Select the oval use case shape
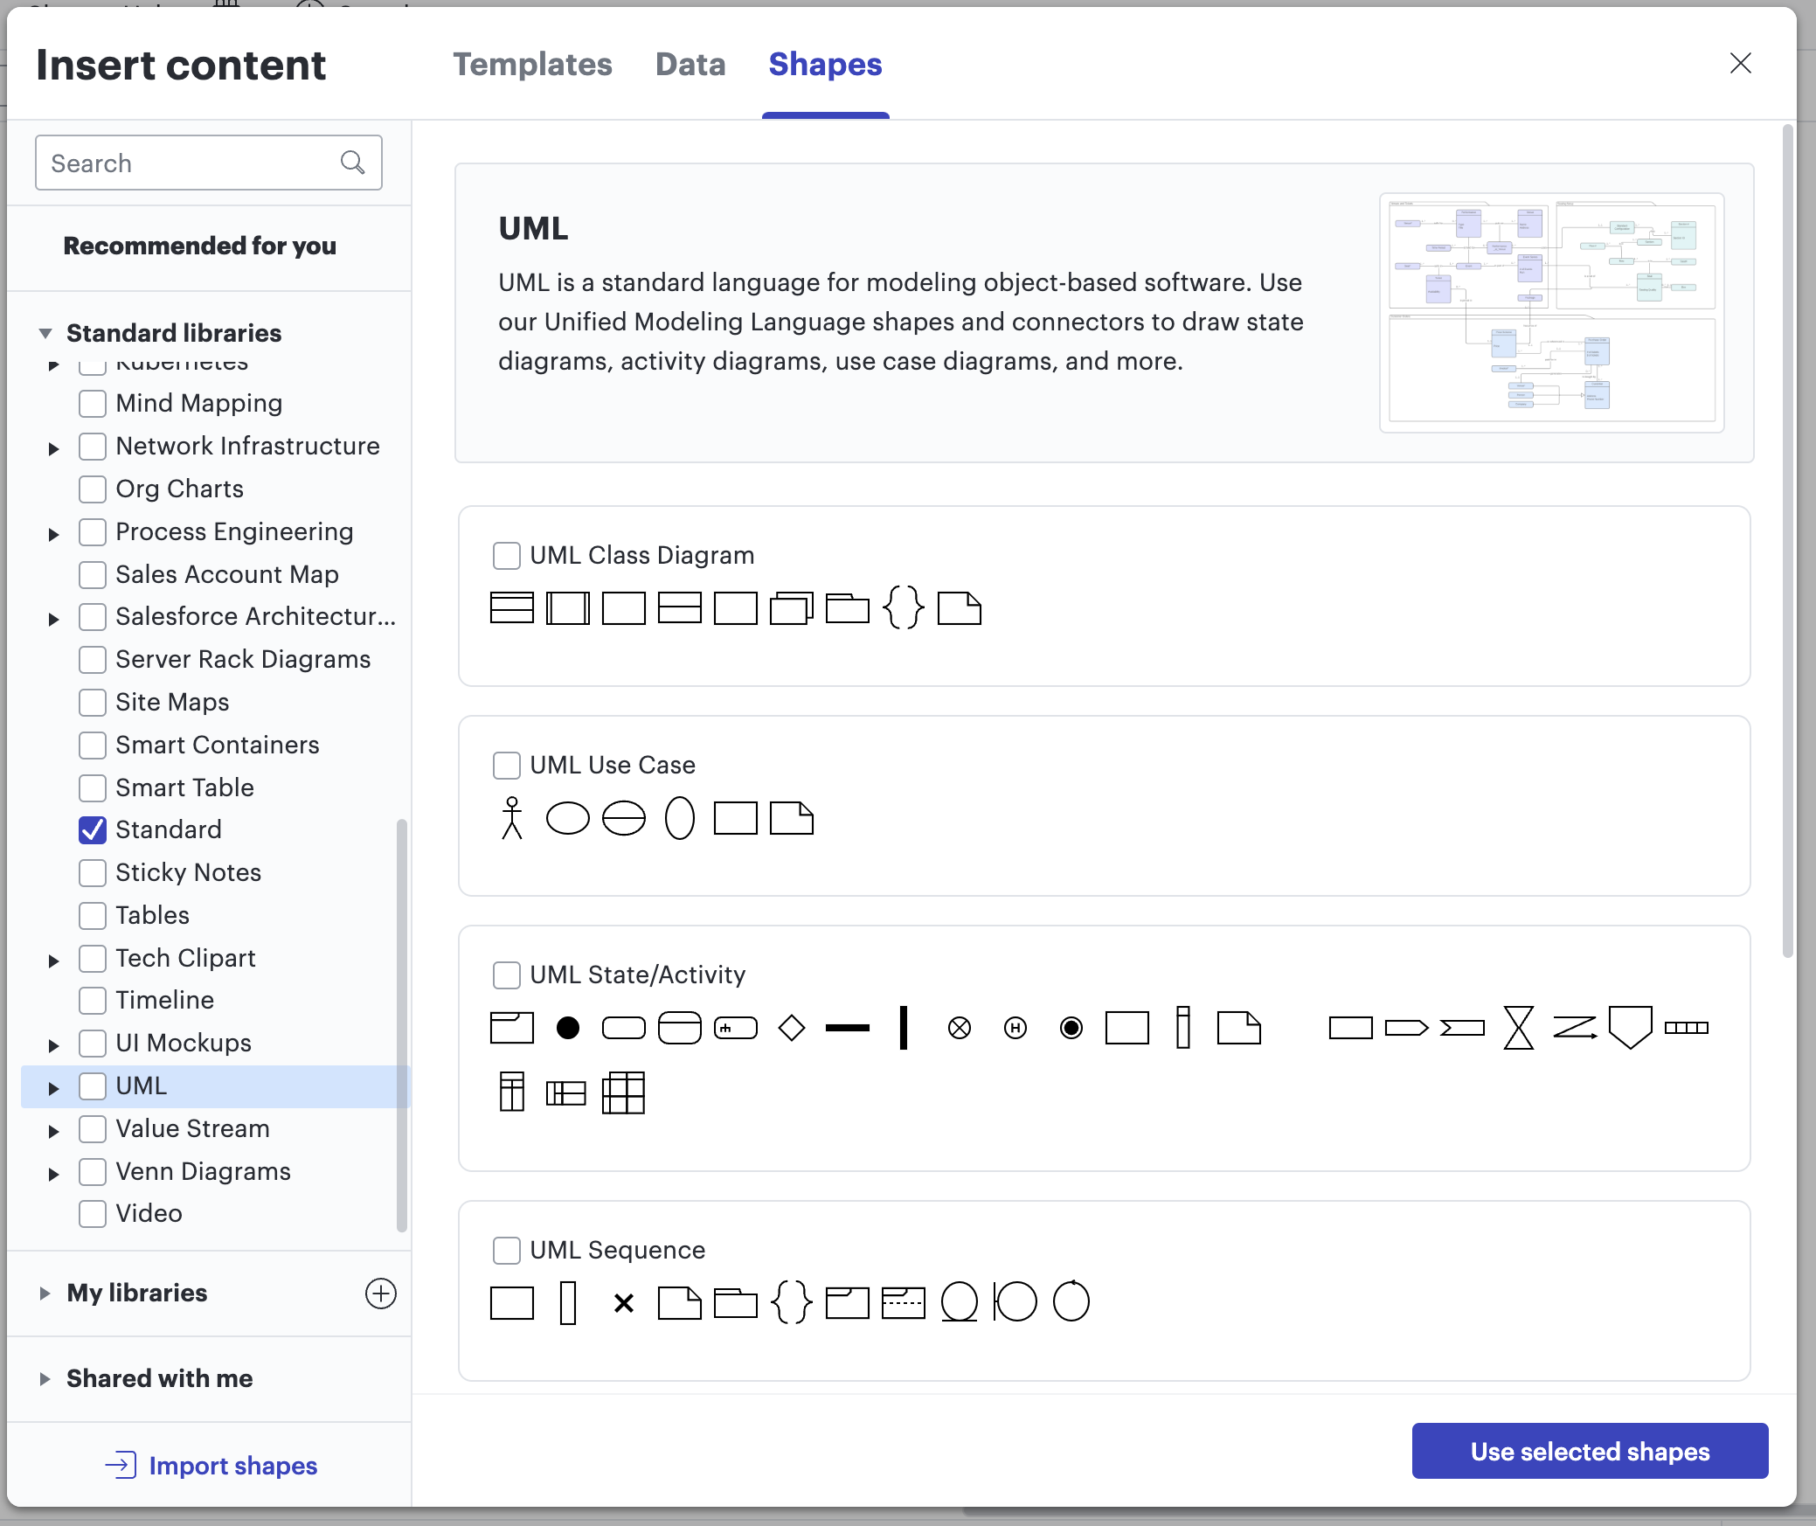 (x=568, y=818)
